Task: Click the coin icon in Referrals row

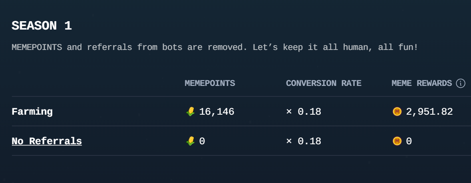Action: tap(397, 141)
